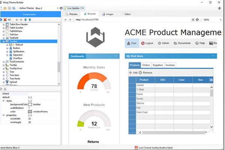Click the grey left arrow in components toolbar
This screenshot has height=150, width=225.
click(x=16, y=19)
